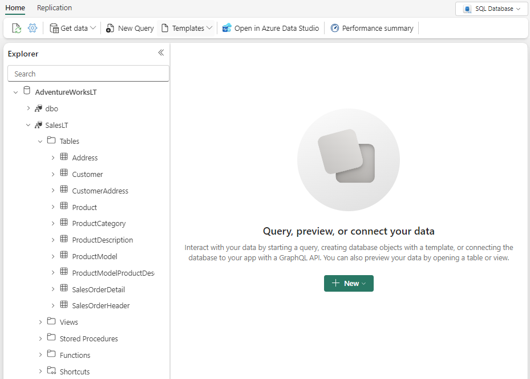The height and width of the screenshot is (379, 530).
Task: Select the ProductCategory table label
Action: click(99, 224)
